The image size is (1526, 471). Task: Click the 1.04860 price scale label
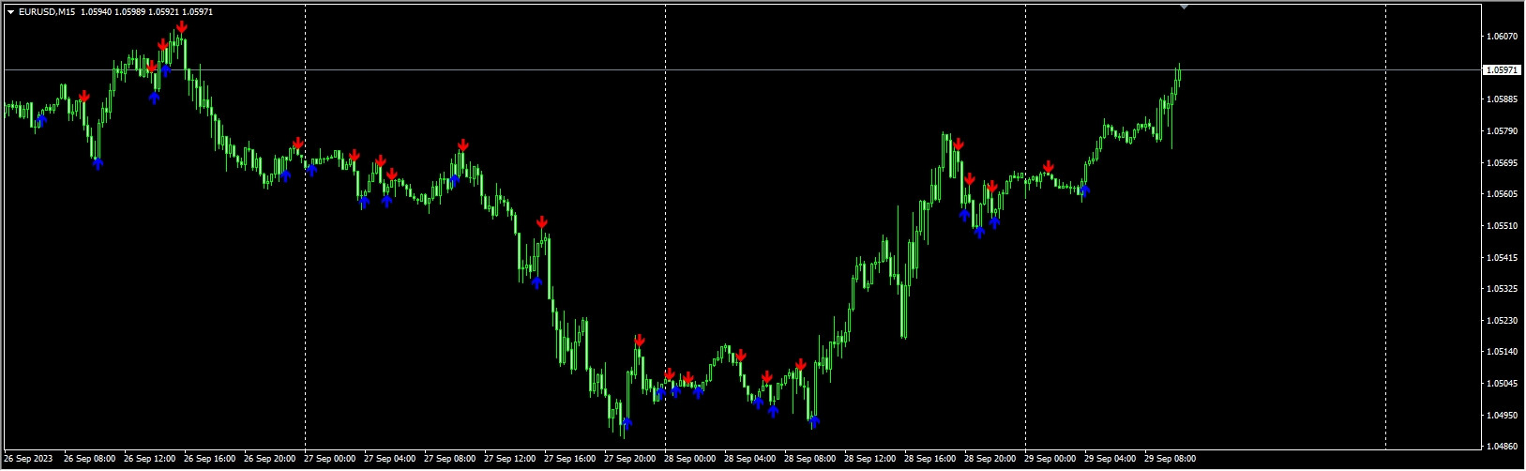(x=1502, y=447)
